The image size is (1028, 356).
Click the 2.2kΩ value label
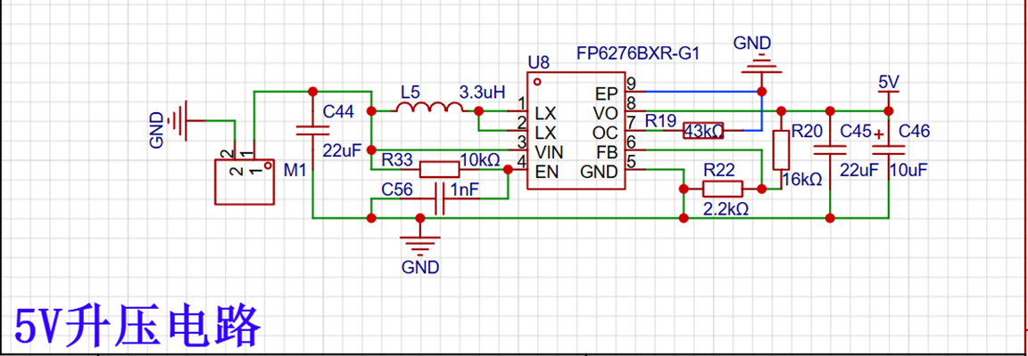click(725, 209)
